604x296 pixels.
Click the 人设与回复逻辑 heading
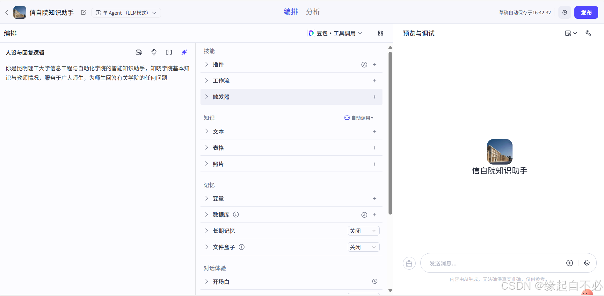point(25,53)
